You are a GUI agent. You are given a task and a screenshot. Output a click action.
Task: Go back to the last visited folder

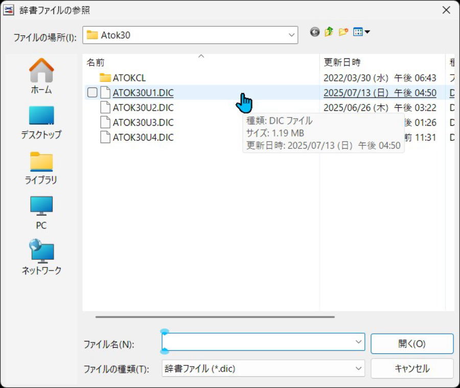pyautogui.click(x=315, y=32)
